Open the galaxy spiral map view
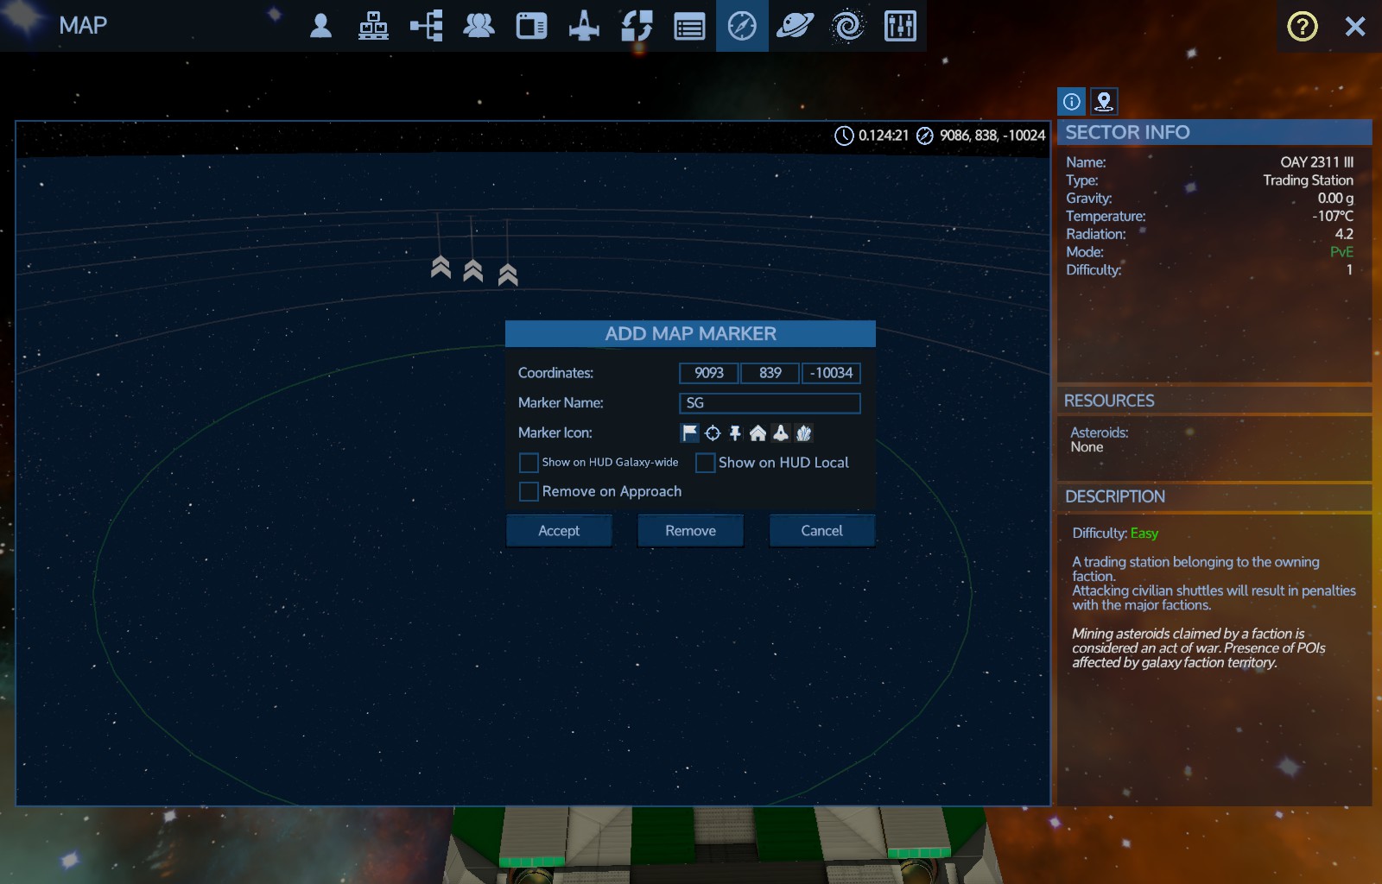 pyautogui.click(x=847, y=26)
